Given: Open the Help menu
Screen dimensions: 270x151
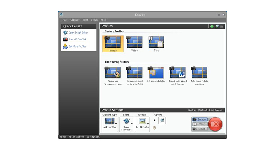Looking at the screenshot, I should (x=103, y=20).
